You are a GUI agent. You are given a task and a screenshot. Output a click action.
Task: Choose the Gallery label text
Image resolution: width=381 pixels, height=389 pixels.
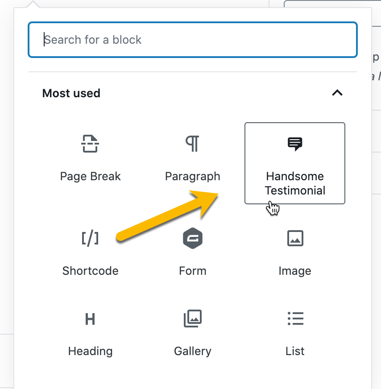click(x=193, y=352)
